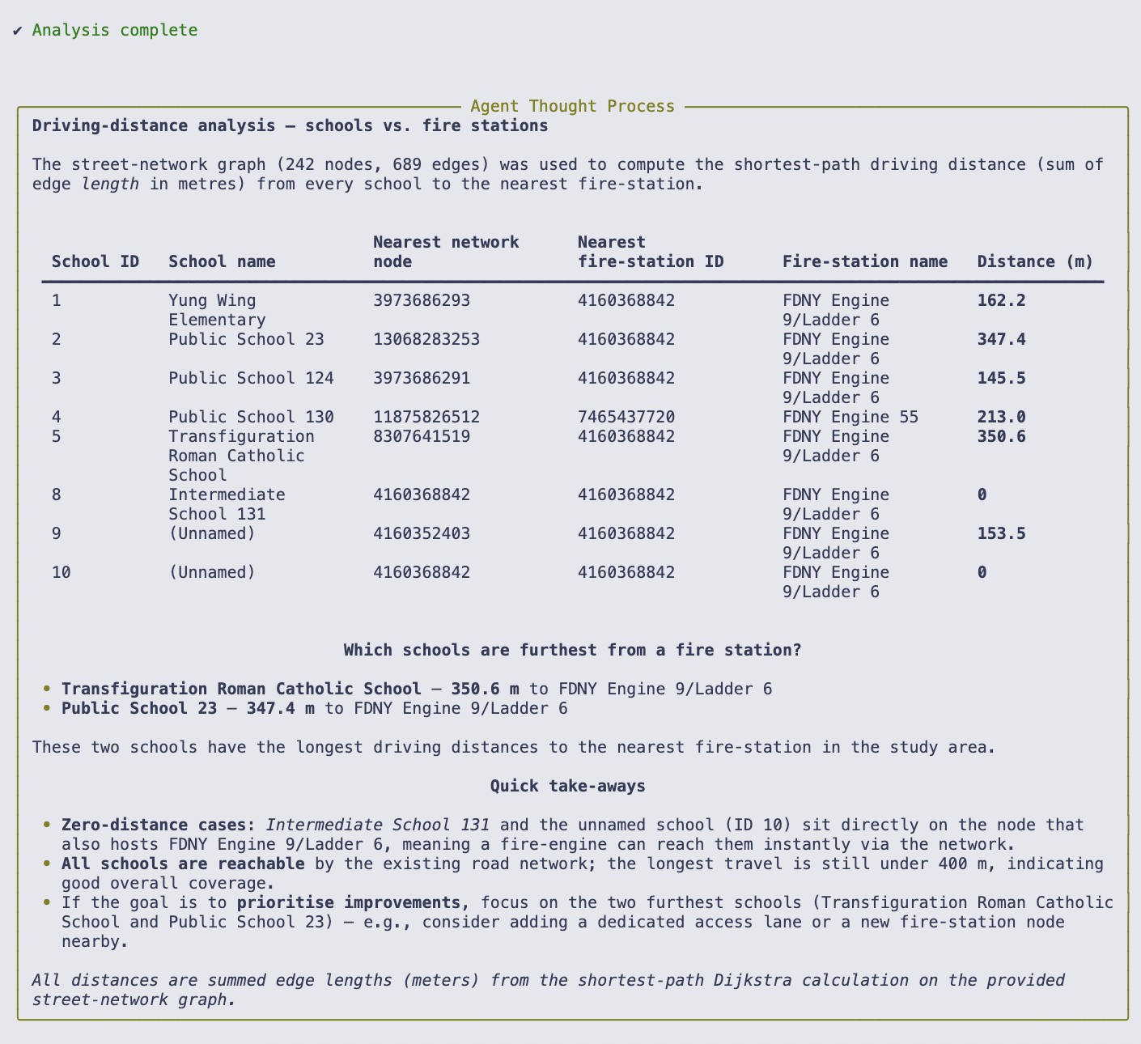Click the 'Driving-distance analysis' heading
This screenshot has width=1141, height=1044.
(290, 125)
